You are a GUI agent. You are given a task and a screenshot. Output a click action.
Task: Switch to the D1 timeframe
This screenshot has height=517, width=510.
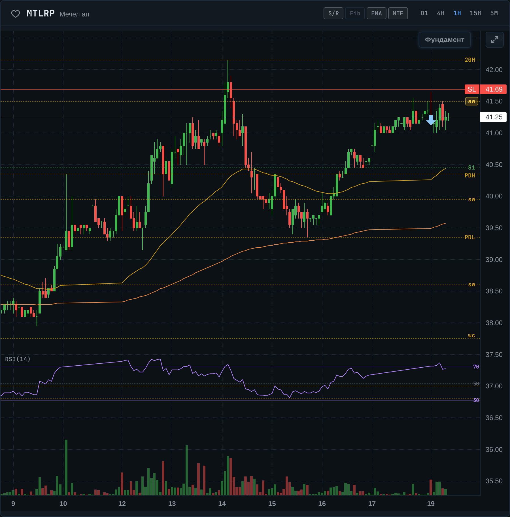(424, 13)
